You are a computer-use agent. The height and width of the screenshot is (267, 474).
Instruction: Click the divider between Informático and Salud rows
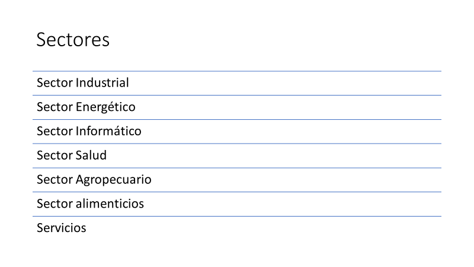pyautogui.click(x=237, y=144)
